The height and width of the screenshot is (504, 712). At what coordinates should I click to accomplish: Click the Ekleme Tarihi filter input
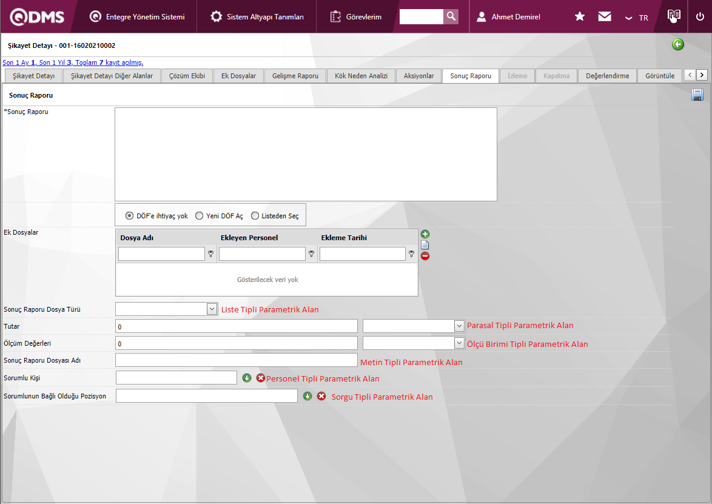[x=362, y=254]
